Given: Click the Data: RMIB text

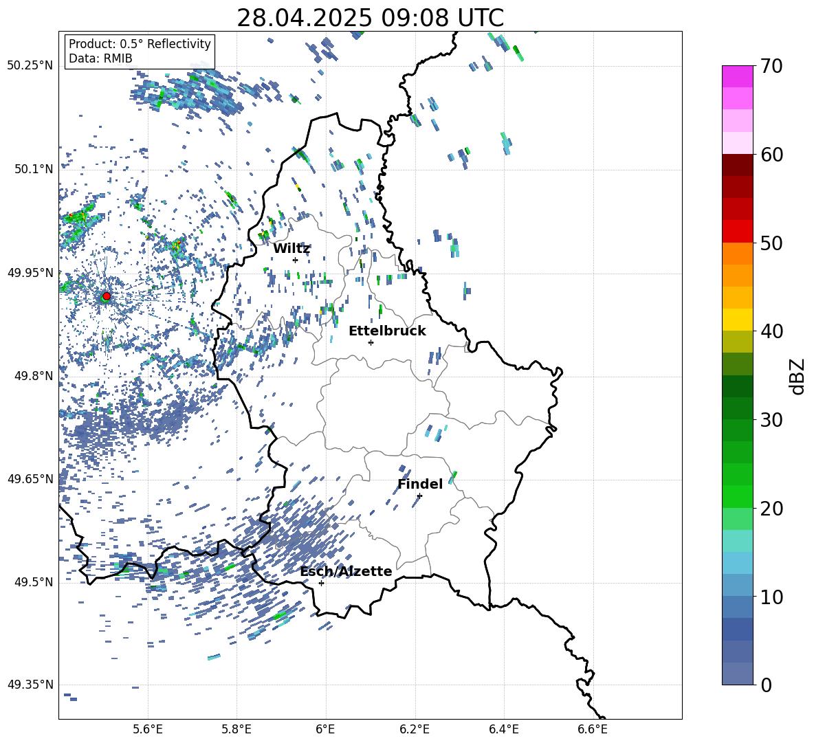Looking at the screenshot, I should click(100, 58).
